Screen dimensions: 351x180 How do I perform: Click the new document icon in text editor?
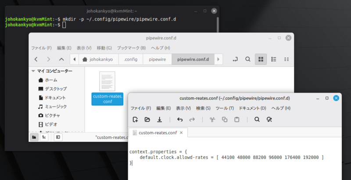pyautogui.click(x=136, y=119)
